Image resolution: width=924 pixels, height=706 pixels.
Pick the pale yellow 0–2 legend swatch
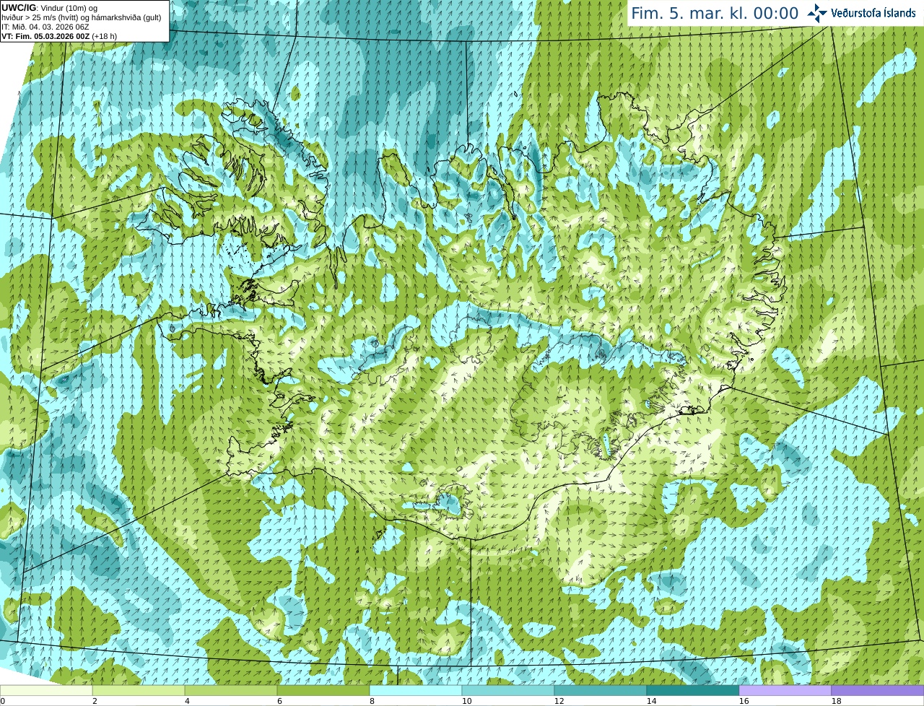click(x=46, y=691)
